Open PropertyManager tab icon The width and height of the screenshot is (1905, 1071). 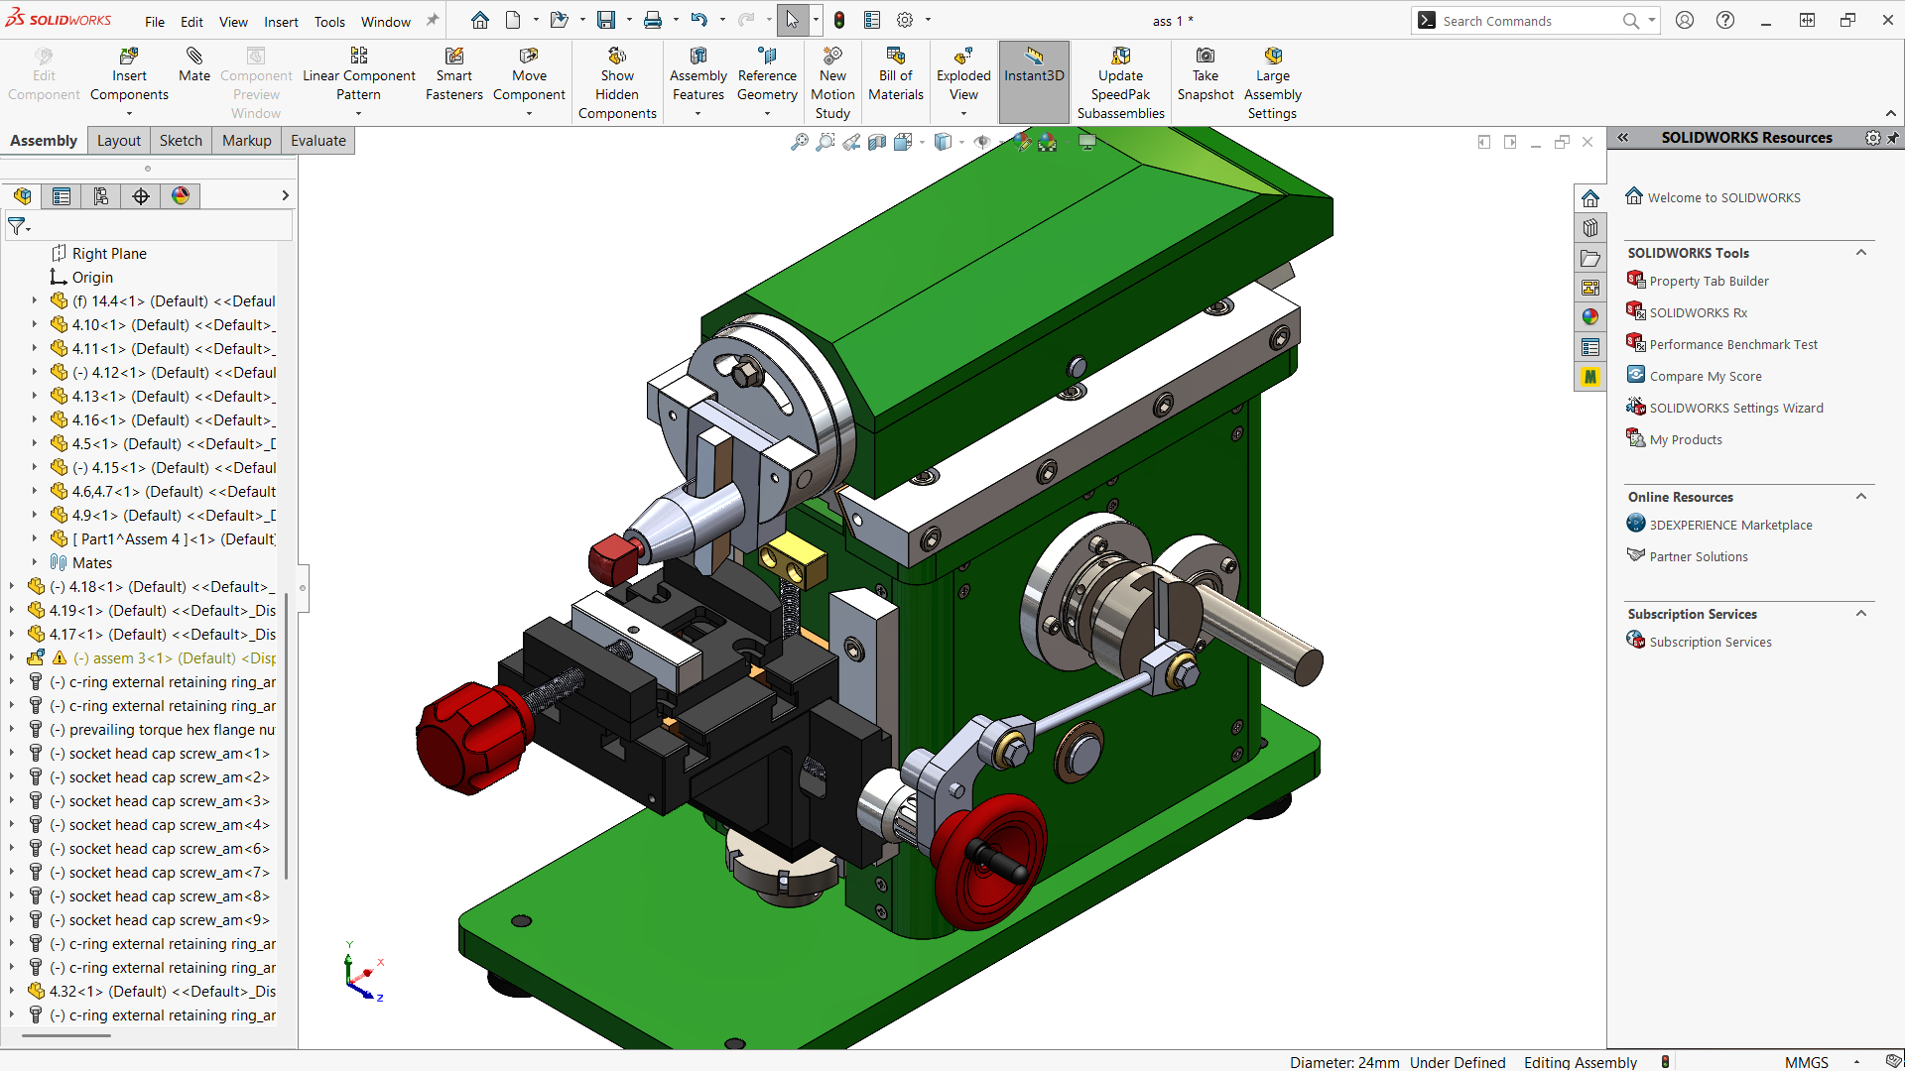62,196
